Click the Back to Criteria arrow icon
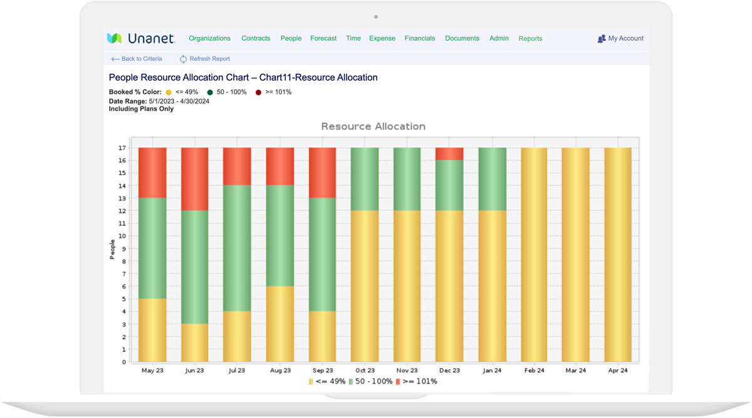This screenshot has width=752, height=418. coord(115,59)
